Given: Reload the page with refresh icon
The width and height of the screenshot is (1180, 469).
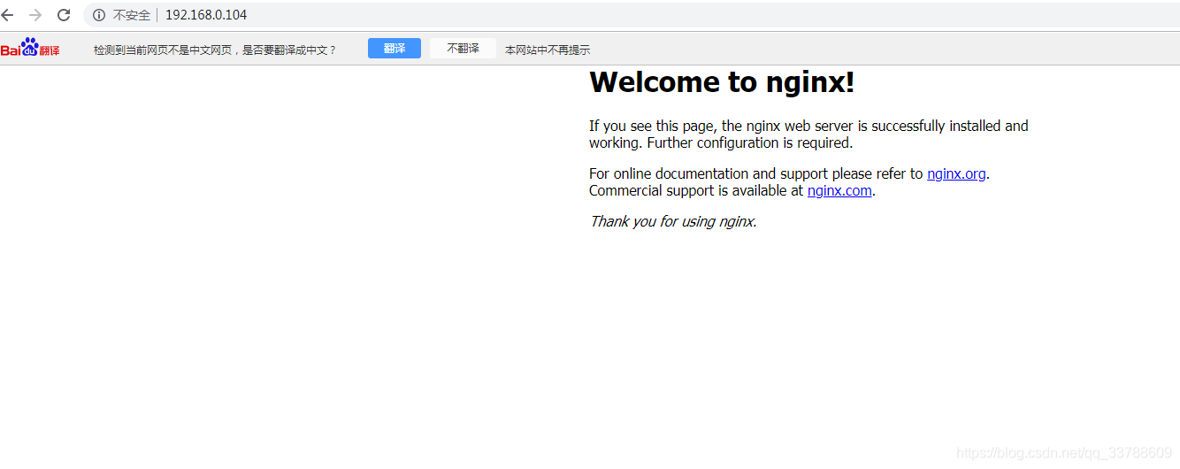Looking at the screenshot, I should (x=64, y=15).
